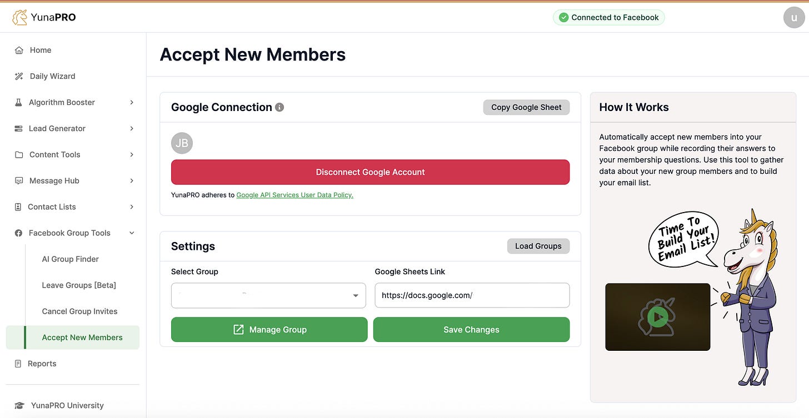809x418 pixels.
Task: Open AI Group Finder submenu item
Action: coord(71,259)
